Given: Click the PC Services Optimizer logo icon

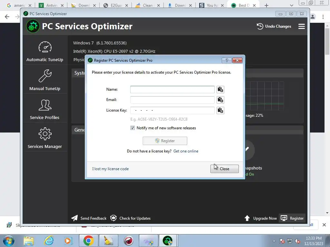Looking at the screenshot, I should tap(33, 26).
